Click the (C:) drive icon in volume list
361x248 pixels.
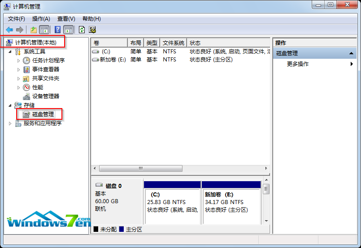96,52
